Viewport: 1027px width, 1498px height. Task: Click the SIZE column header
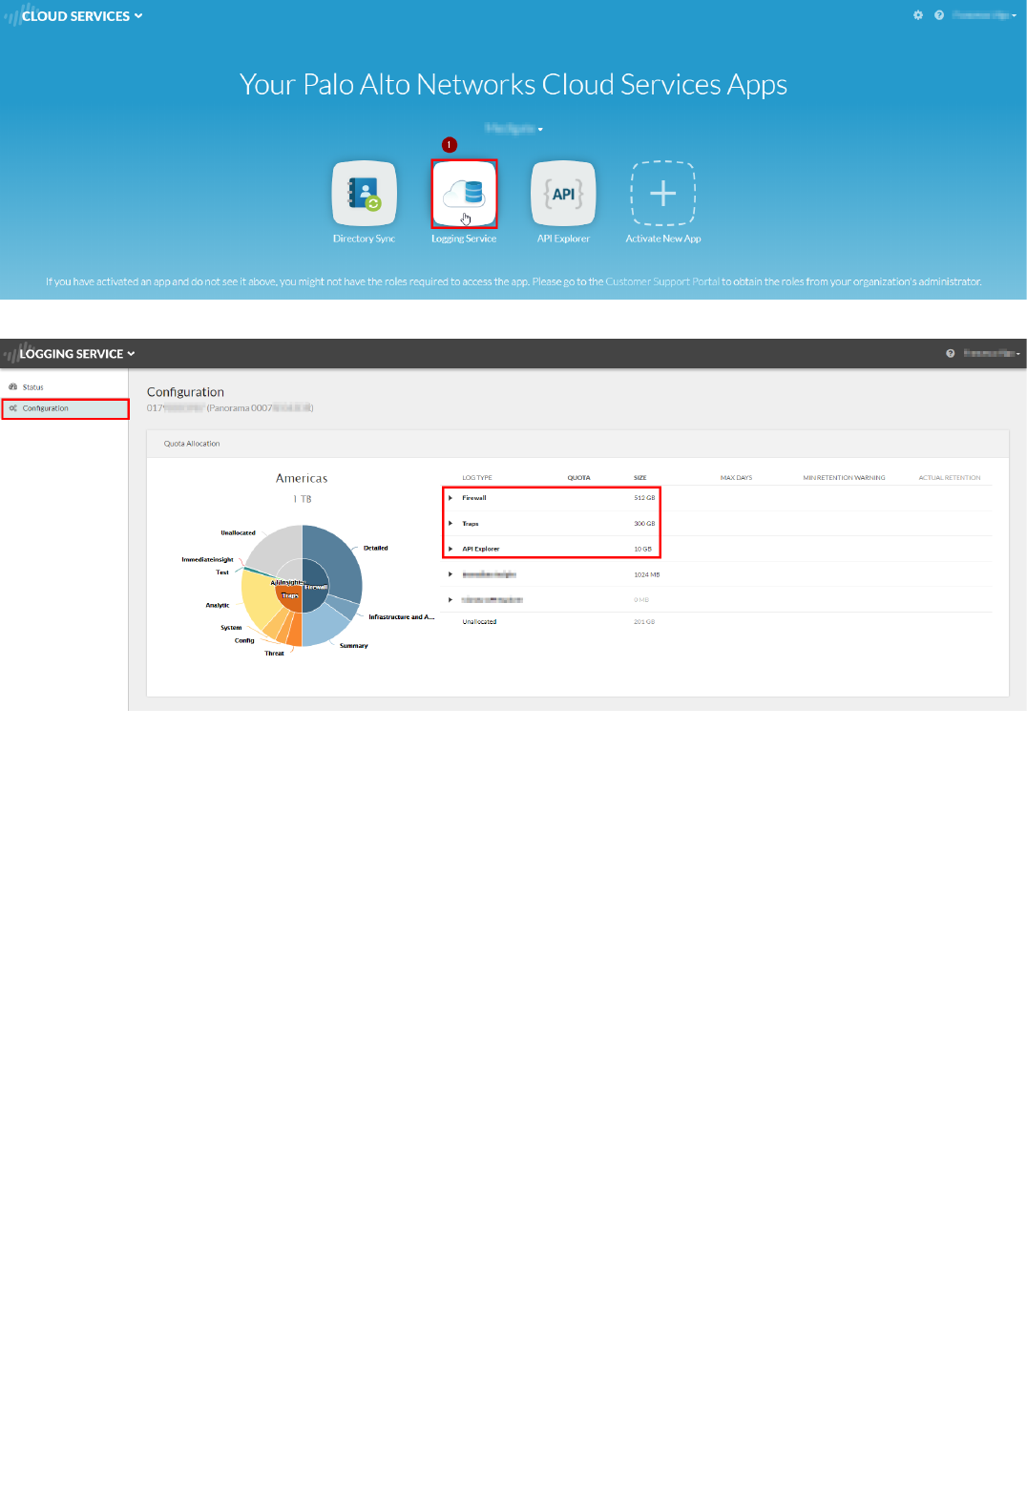tap(639, 478)
